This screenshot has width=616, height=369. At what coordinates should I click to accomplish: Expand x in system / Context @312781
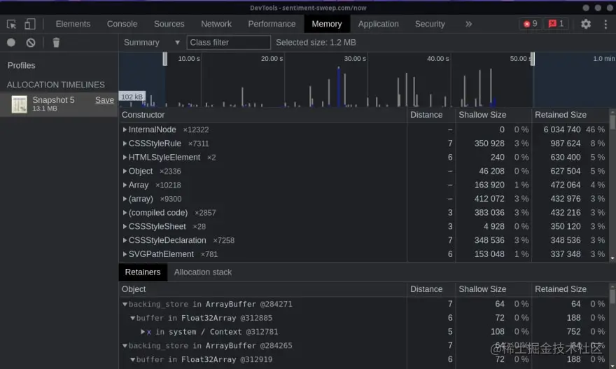pyautogui.click(x=143, y=332)
